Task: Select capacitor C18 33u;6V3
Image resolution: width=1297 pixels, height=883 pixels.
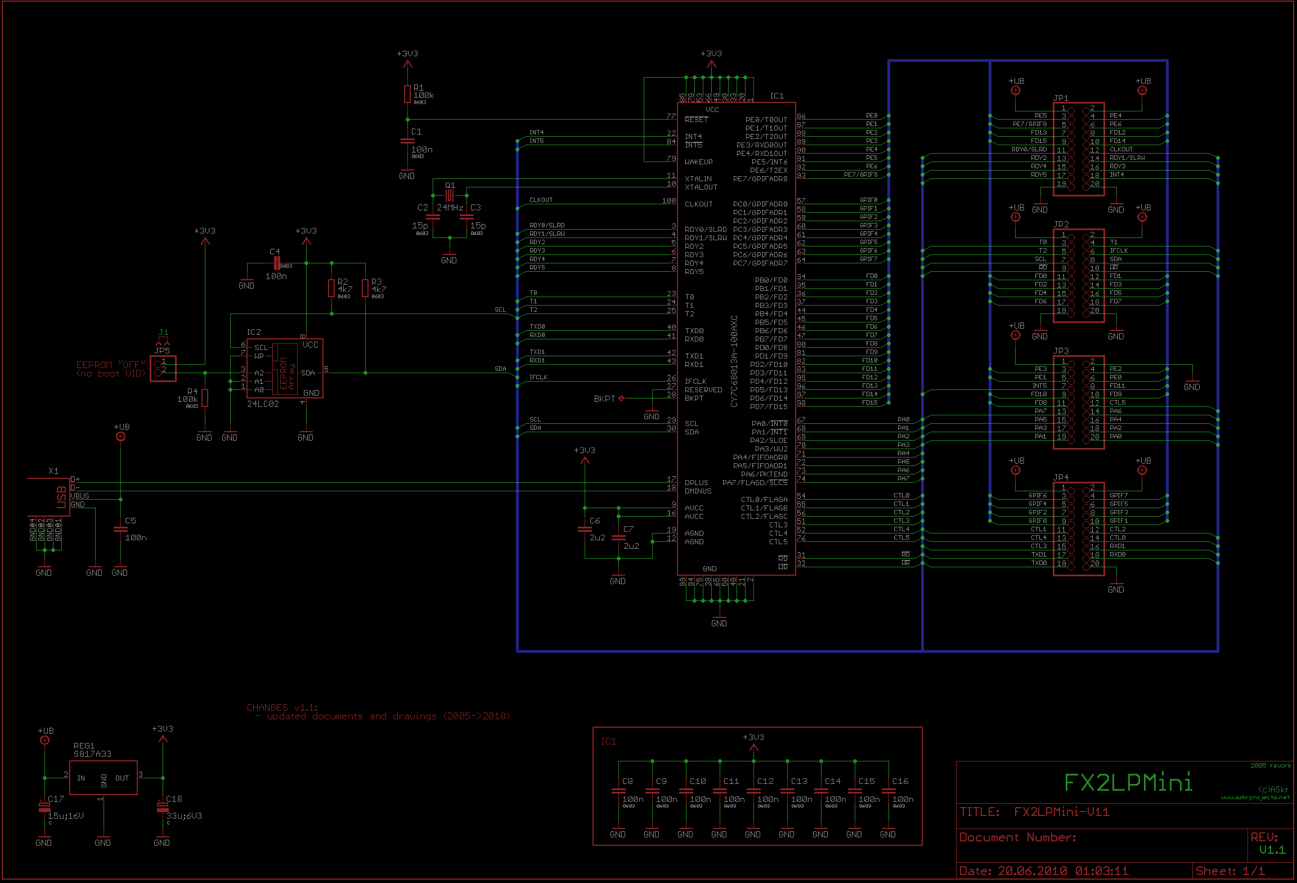Action: pos(163,807)
